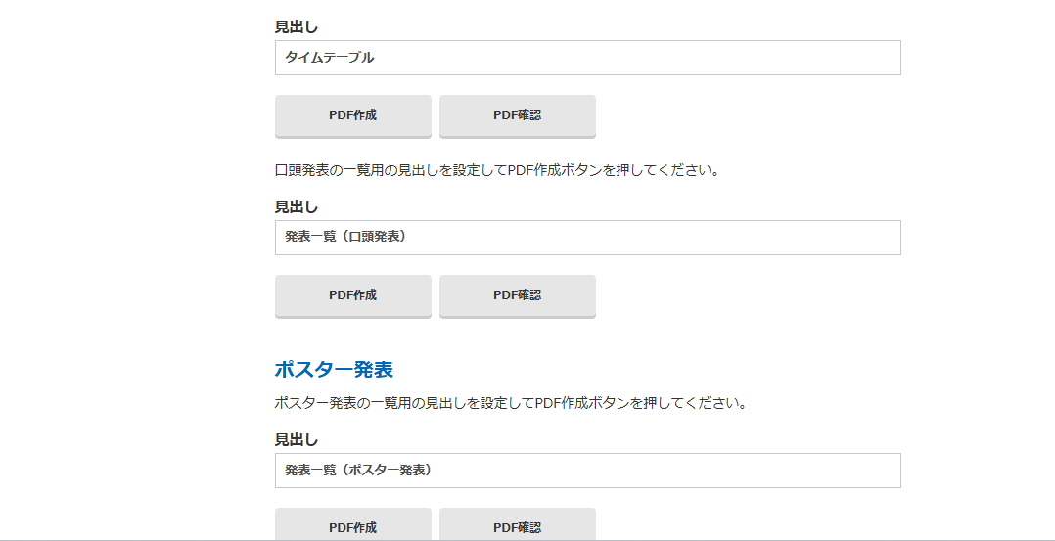Click 見出し label above ポスター発表 field

pyautogui.click(x=296, y=440)
